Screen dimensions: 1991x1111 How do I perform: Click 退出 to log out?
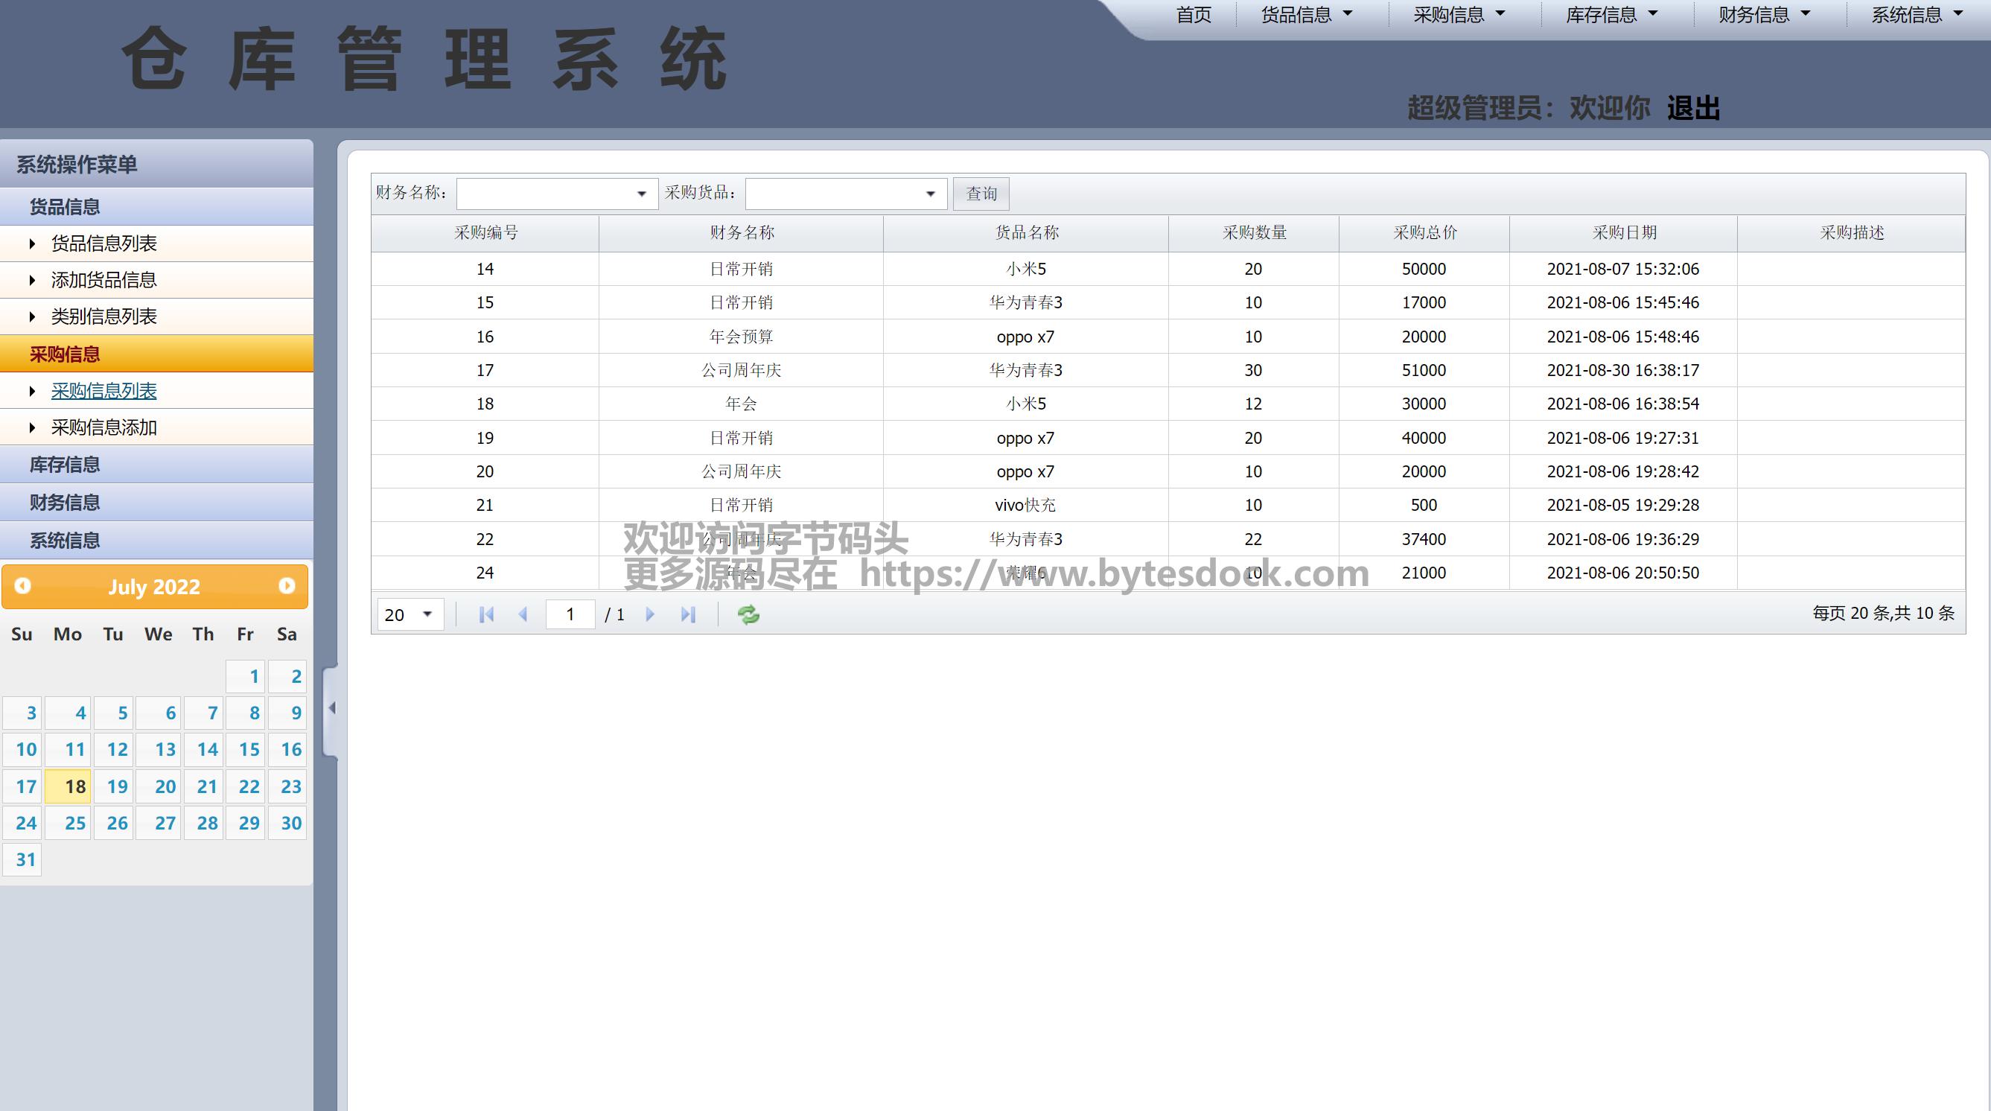[1692, 108]
